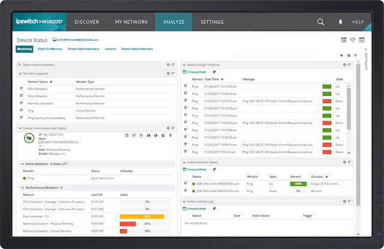Viewport: 384px width, 249px height.
Task: Expand the Down Active Monitors panel
Action: point(20,65)
